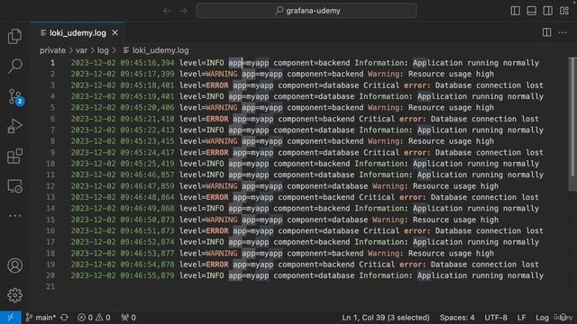Select language mode via Log in status bar
This screenshot has width=577, height=324.
click(x=542, y=318)
